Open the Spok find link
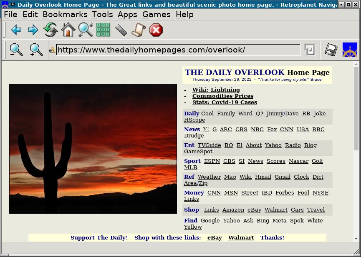Image resolution: width=361 pixels, height=257 pixels. pos(297,221)
